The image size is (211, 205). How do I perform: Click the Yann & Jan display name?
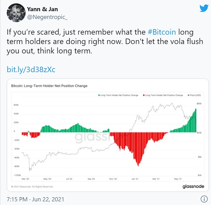click(x=42, y=9)
